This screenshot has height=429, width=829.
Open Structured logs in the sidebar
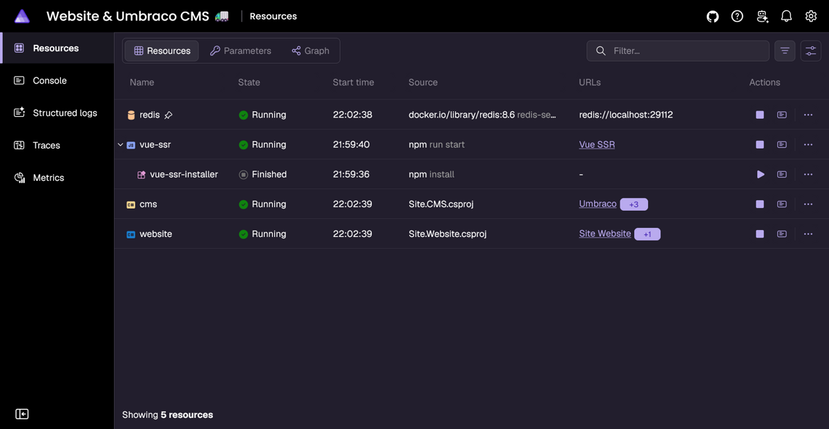coord(57,113)
